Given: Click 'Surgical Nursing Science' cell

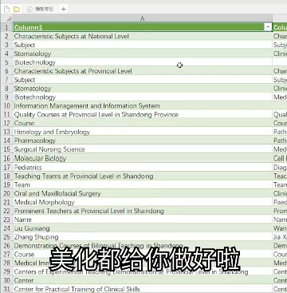Looking at the screenshot, I should coord(143,149).
